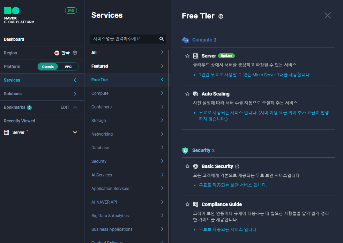Click EDIT next to Bookmarks

pyautogui.click(x=65, y=107)
